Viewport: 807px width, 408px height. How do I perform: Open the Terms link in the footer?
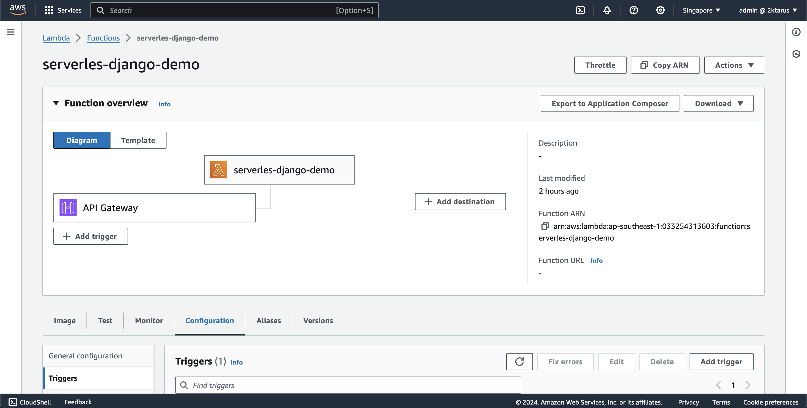point(721,402)
